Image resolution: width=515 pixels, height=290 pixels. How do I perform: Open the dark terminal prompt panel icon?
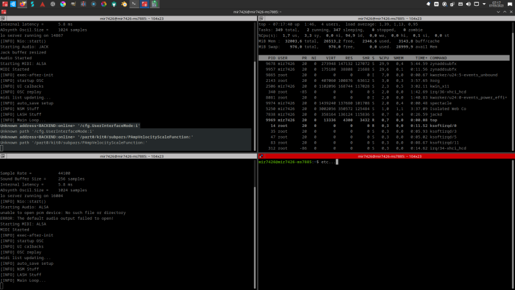point(134,4)
